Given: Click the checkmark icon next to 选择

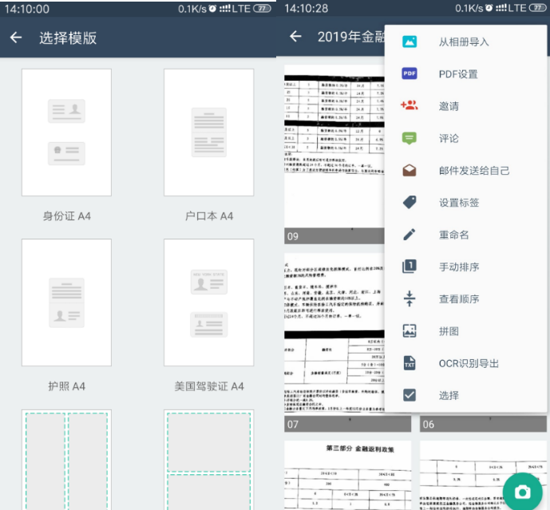Looking at the screenshot, I should tap(410, 395).
